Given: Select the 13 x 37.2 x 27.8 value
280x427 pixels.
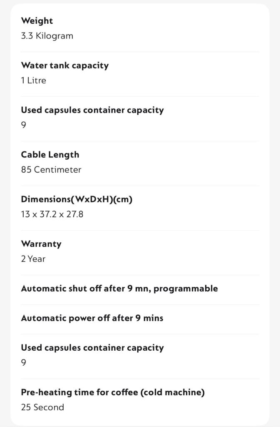Looking at the screenshot, I should tap(52, 214).
